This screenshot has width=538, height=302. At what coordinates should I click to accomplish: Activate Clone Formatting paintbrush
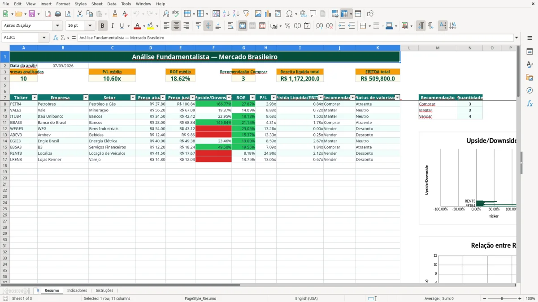(115, 14)
